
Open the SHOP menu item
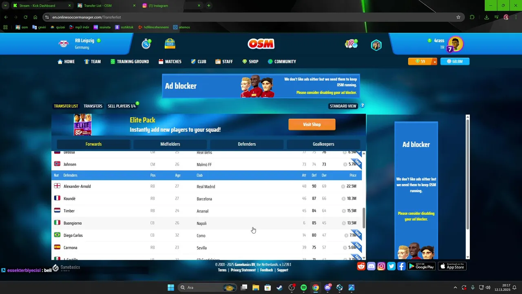click(x=250, y=62)
